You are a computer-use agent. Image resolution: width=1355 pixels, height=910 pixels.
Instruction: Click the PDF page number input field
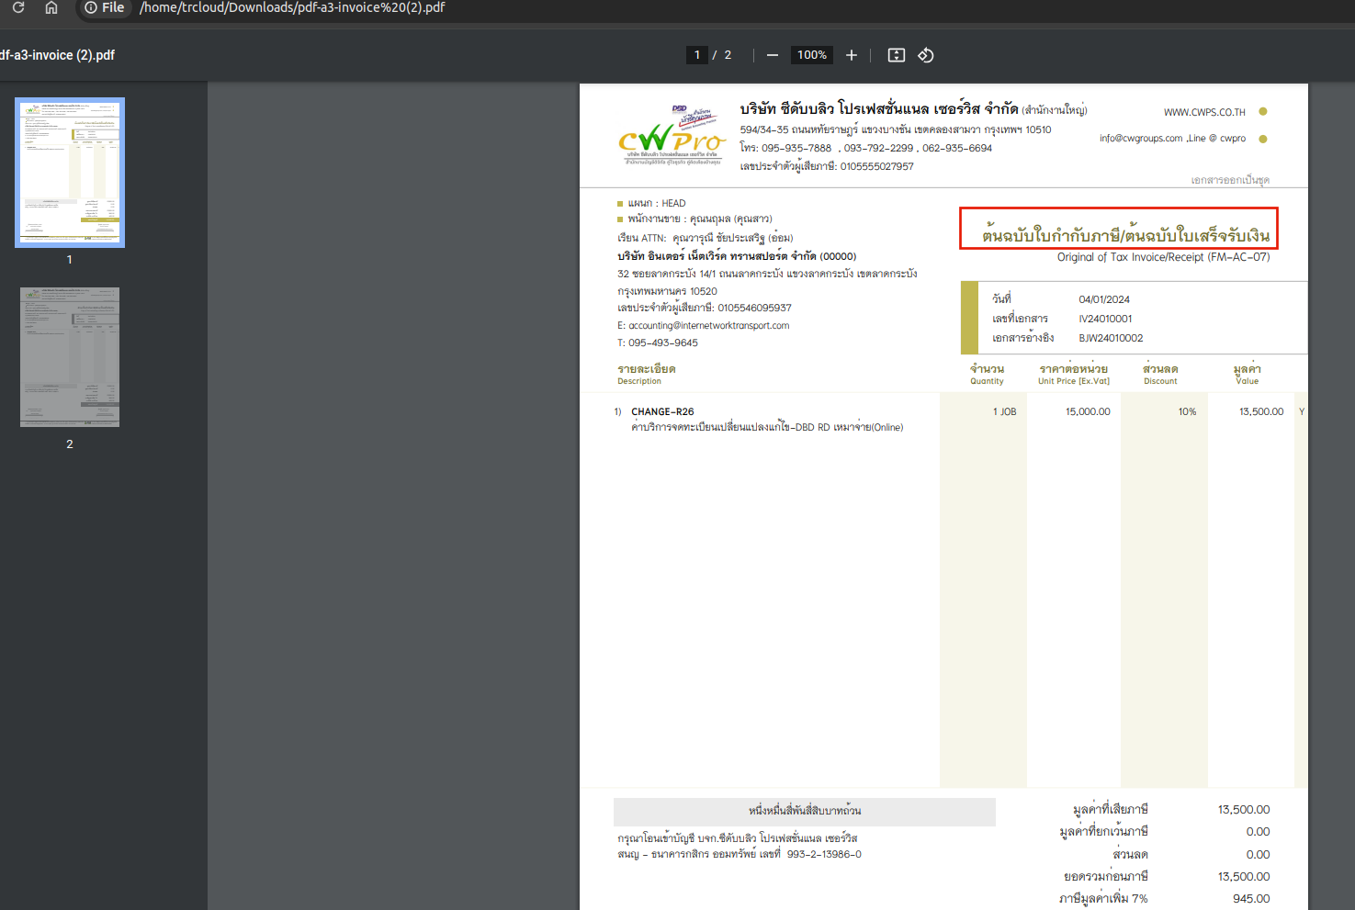(x=697, y=55)
